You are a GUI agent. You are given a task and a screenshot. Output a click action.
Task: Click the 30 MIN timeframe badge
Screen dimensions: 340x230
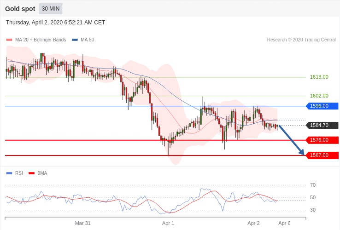point(51,9)
